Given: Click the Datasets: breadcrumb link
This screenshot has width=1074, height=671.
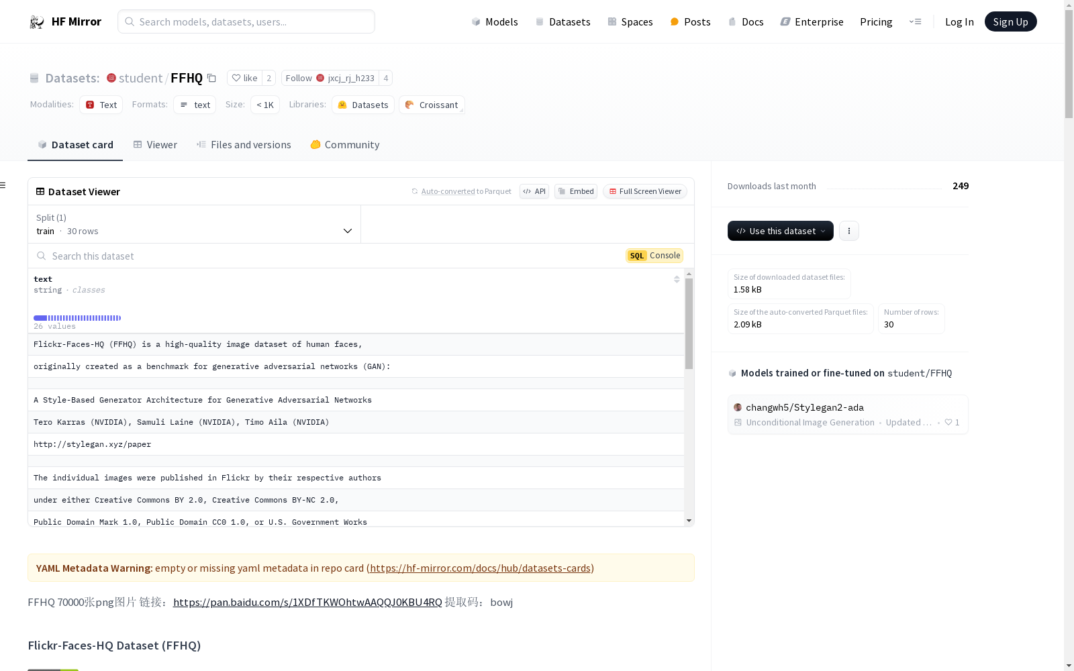Looking at the screenshot, I should (72, 79).
